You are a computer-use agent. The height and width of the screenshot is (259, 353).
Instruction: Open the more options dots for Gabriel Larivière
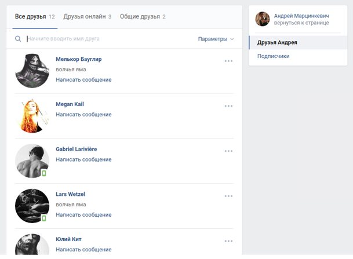pyautogui.click(x=228, y=151)
